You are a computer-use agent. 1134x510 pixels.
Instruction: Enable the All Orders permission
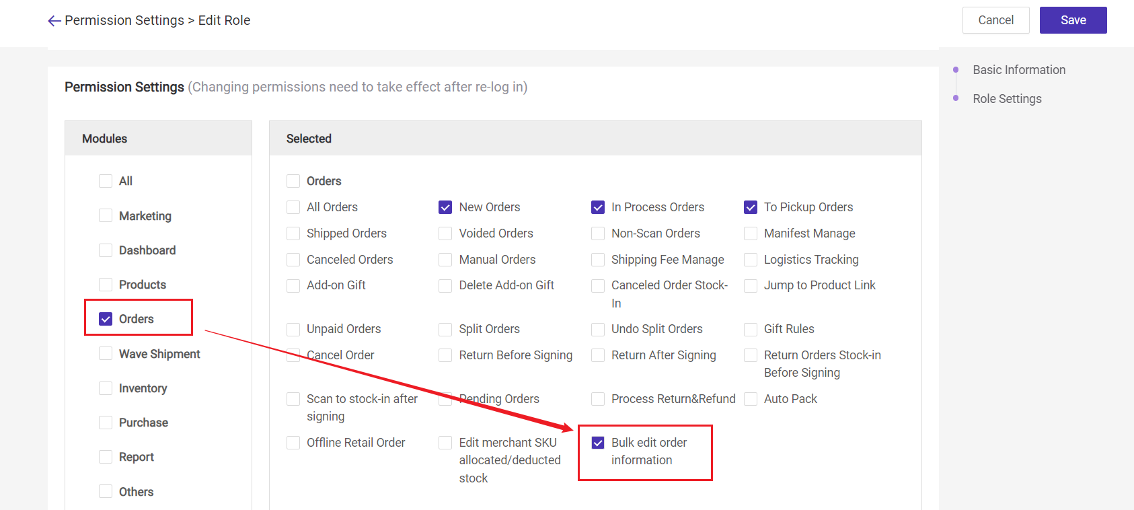pos(293,207)
